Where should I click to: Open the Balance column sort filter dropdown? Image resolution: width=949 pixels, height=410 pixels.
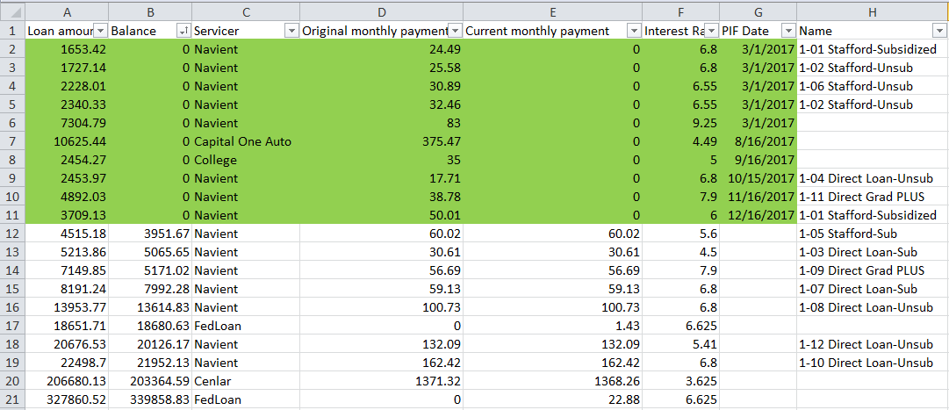click(x=184, y=31)
